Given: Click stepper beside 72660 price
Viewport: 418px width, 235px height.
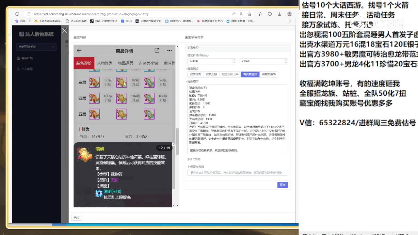Looking at the screenshot, I should coord(286,61).
